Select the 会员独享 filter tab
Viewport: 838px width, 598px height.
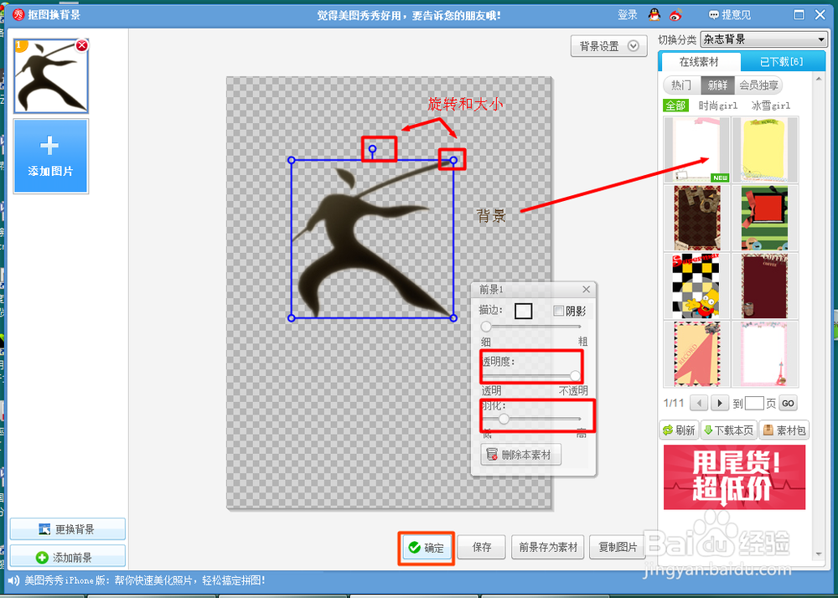758,85
